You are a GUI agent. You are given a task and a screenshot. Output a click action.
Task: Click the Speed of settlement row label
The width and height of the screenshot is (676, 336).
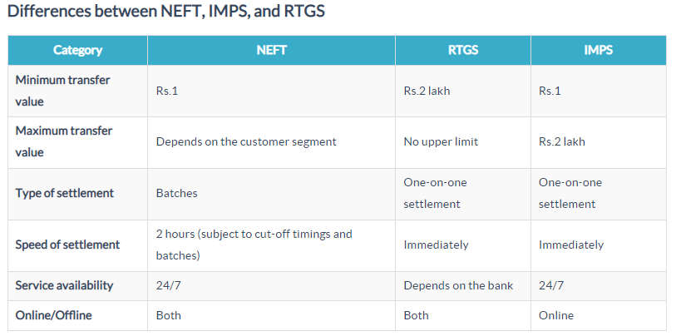[x=67, y=245]
